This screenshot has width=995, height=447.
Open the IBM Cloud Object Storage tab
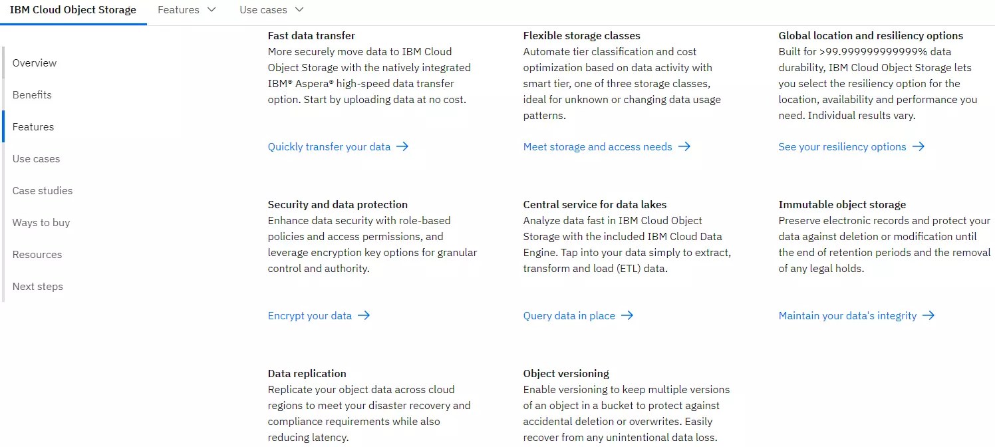(x=73, y=10)
